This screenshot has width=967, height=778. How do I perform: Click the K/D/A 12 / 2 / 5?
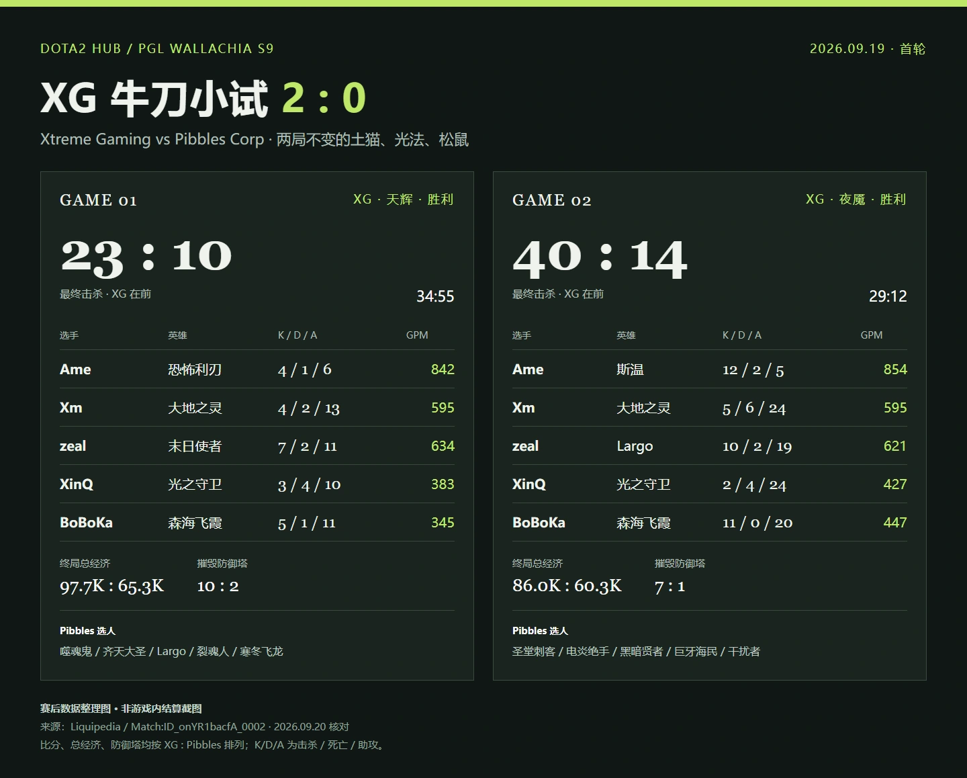[x=753, y=370]
